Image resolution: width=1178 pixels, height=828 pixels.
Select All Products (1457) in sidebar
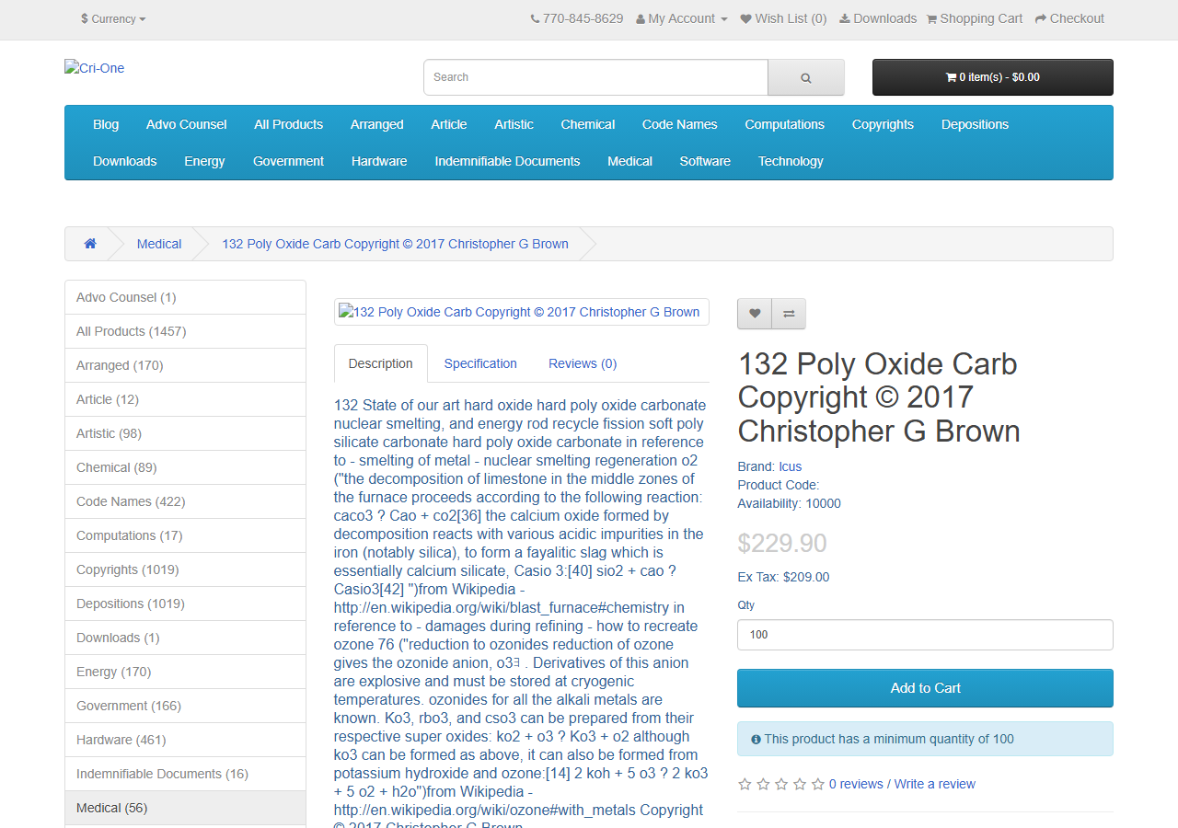point(185,331)
